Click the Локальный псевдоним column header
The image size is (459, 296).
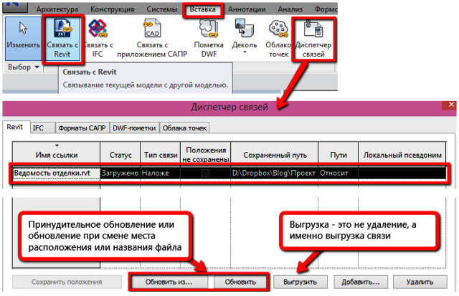402,153
